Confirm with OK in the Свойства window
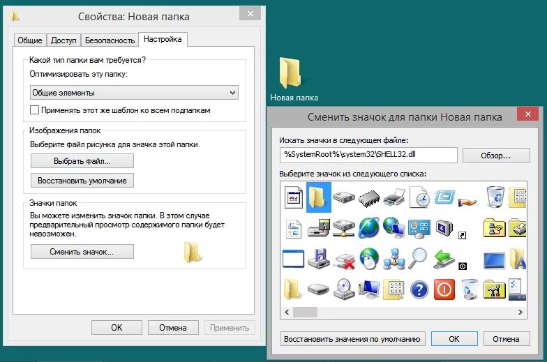 point(117,328)
